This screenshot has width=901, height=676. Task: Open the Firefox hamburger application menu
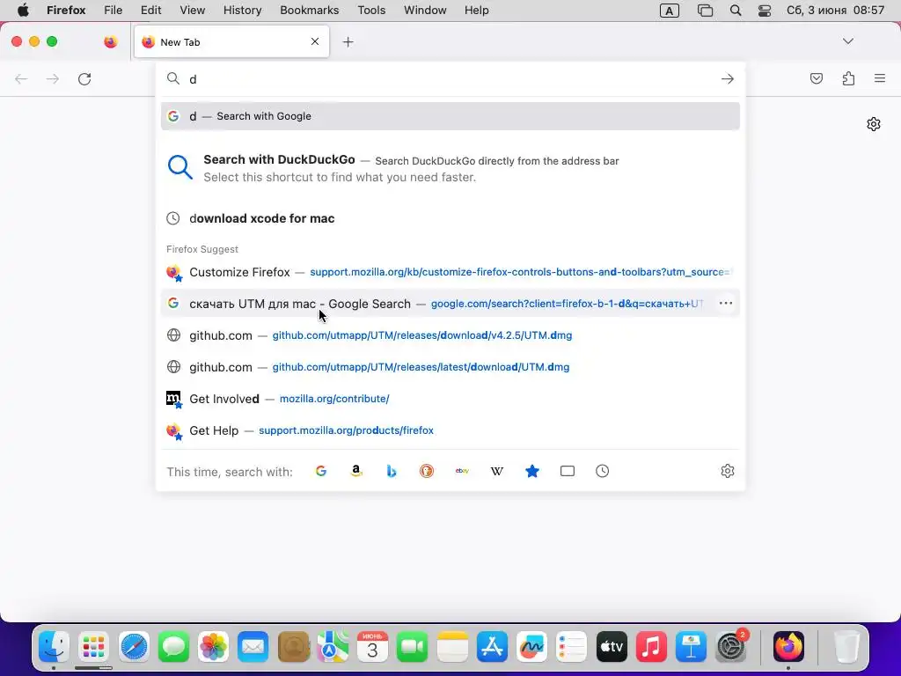880,78
